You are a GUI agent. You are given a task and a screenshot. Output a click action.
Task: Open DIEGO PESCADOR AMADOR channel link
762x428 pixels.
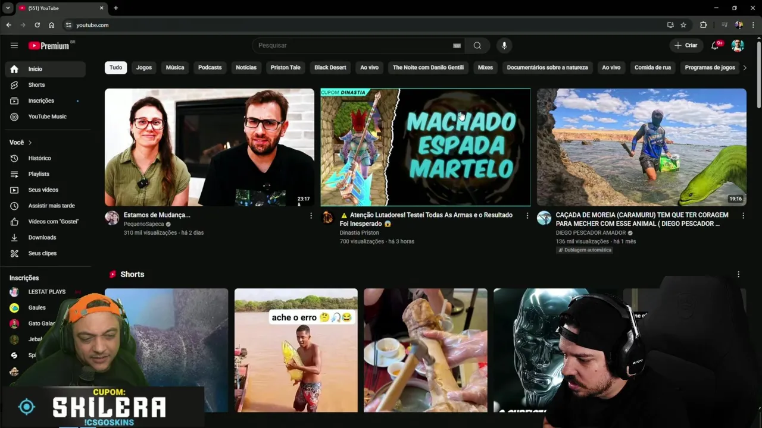pyautogui.click(x=591, y=233)
